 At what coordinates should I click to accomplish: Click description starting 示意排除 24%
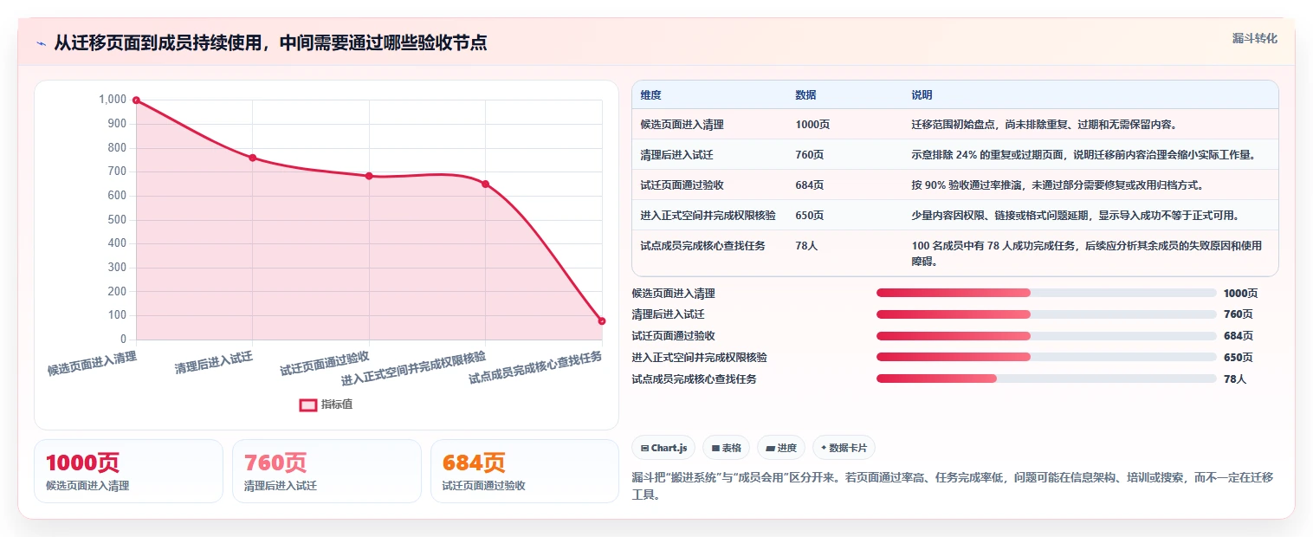[x=1083, y=155]
